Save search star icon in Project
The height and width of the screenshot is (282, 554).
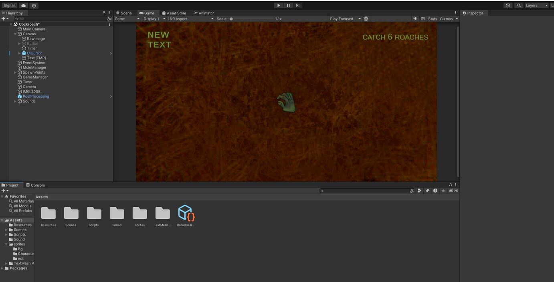tap(443, 191)
